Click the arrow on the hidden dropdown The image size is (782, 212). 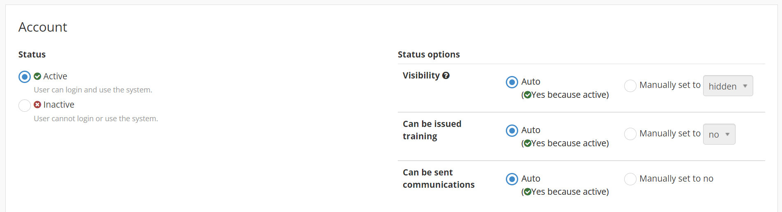coord(745,86)
